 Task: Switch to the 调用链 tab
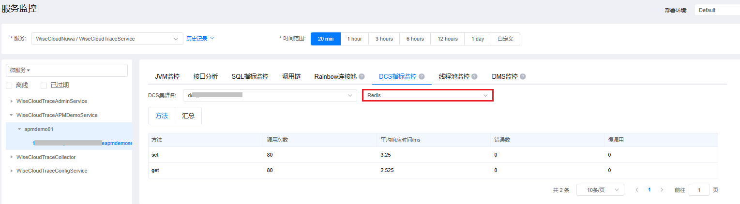coord(291,76)
